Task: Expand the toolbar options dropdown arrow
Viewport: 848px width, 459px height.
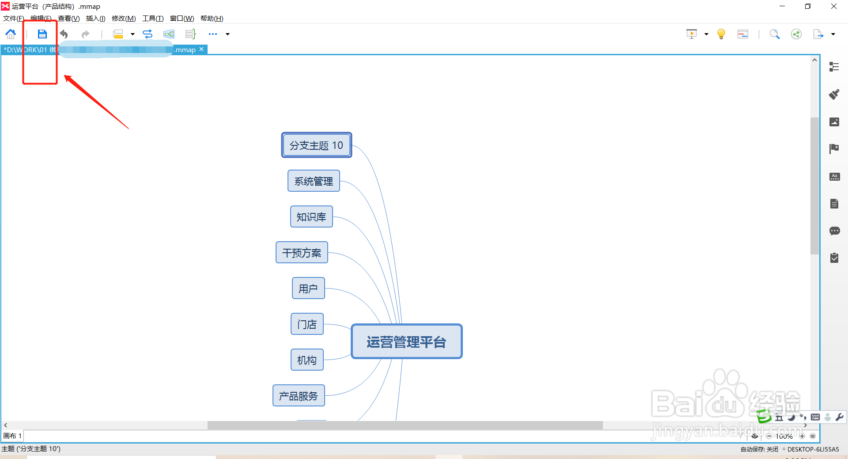Action: point(228,34)
